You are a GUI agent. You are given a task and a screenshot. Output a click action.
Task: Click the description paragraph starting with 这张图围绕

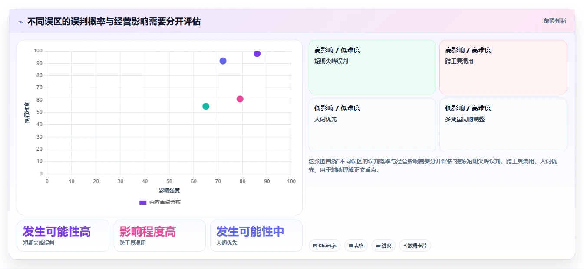(433, 165)
